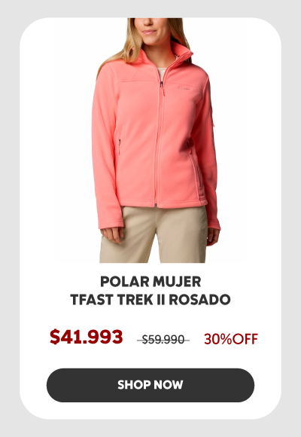The height and width of the screenshot is (437, 301).
Task: Click the crossed-out $59.990 original price
Action: click(163, 340)
